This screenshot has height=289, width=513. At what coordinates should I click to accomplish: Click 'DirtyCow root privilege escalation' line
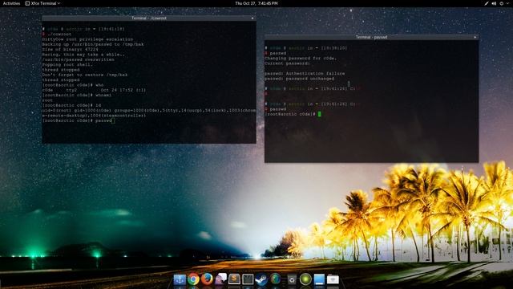[x=87, y=39]
